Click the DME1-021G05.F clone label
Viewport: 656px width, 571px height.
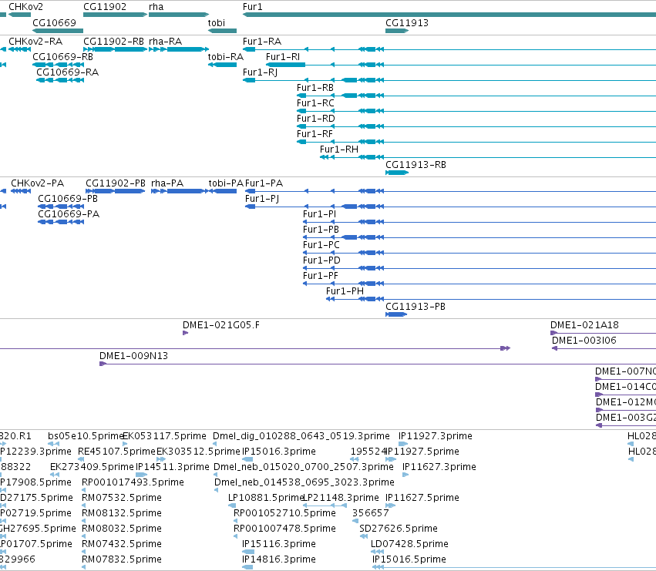pyautogui.click(x=221, y=325)
